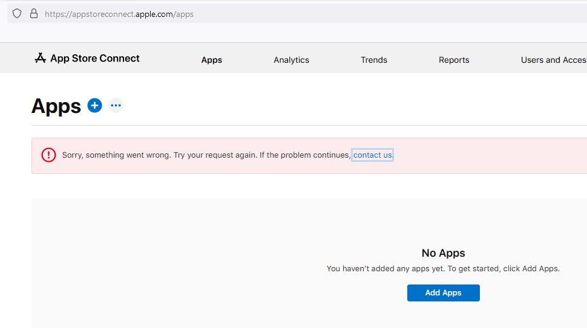Image resolution: width=587 pixels, height=328 pixels.
Task: Open the three-dots more options menu
Action: [116, 105]
